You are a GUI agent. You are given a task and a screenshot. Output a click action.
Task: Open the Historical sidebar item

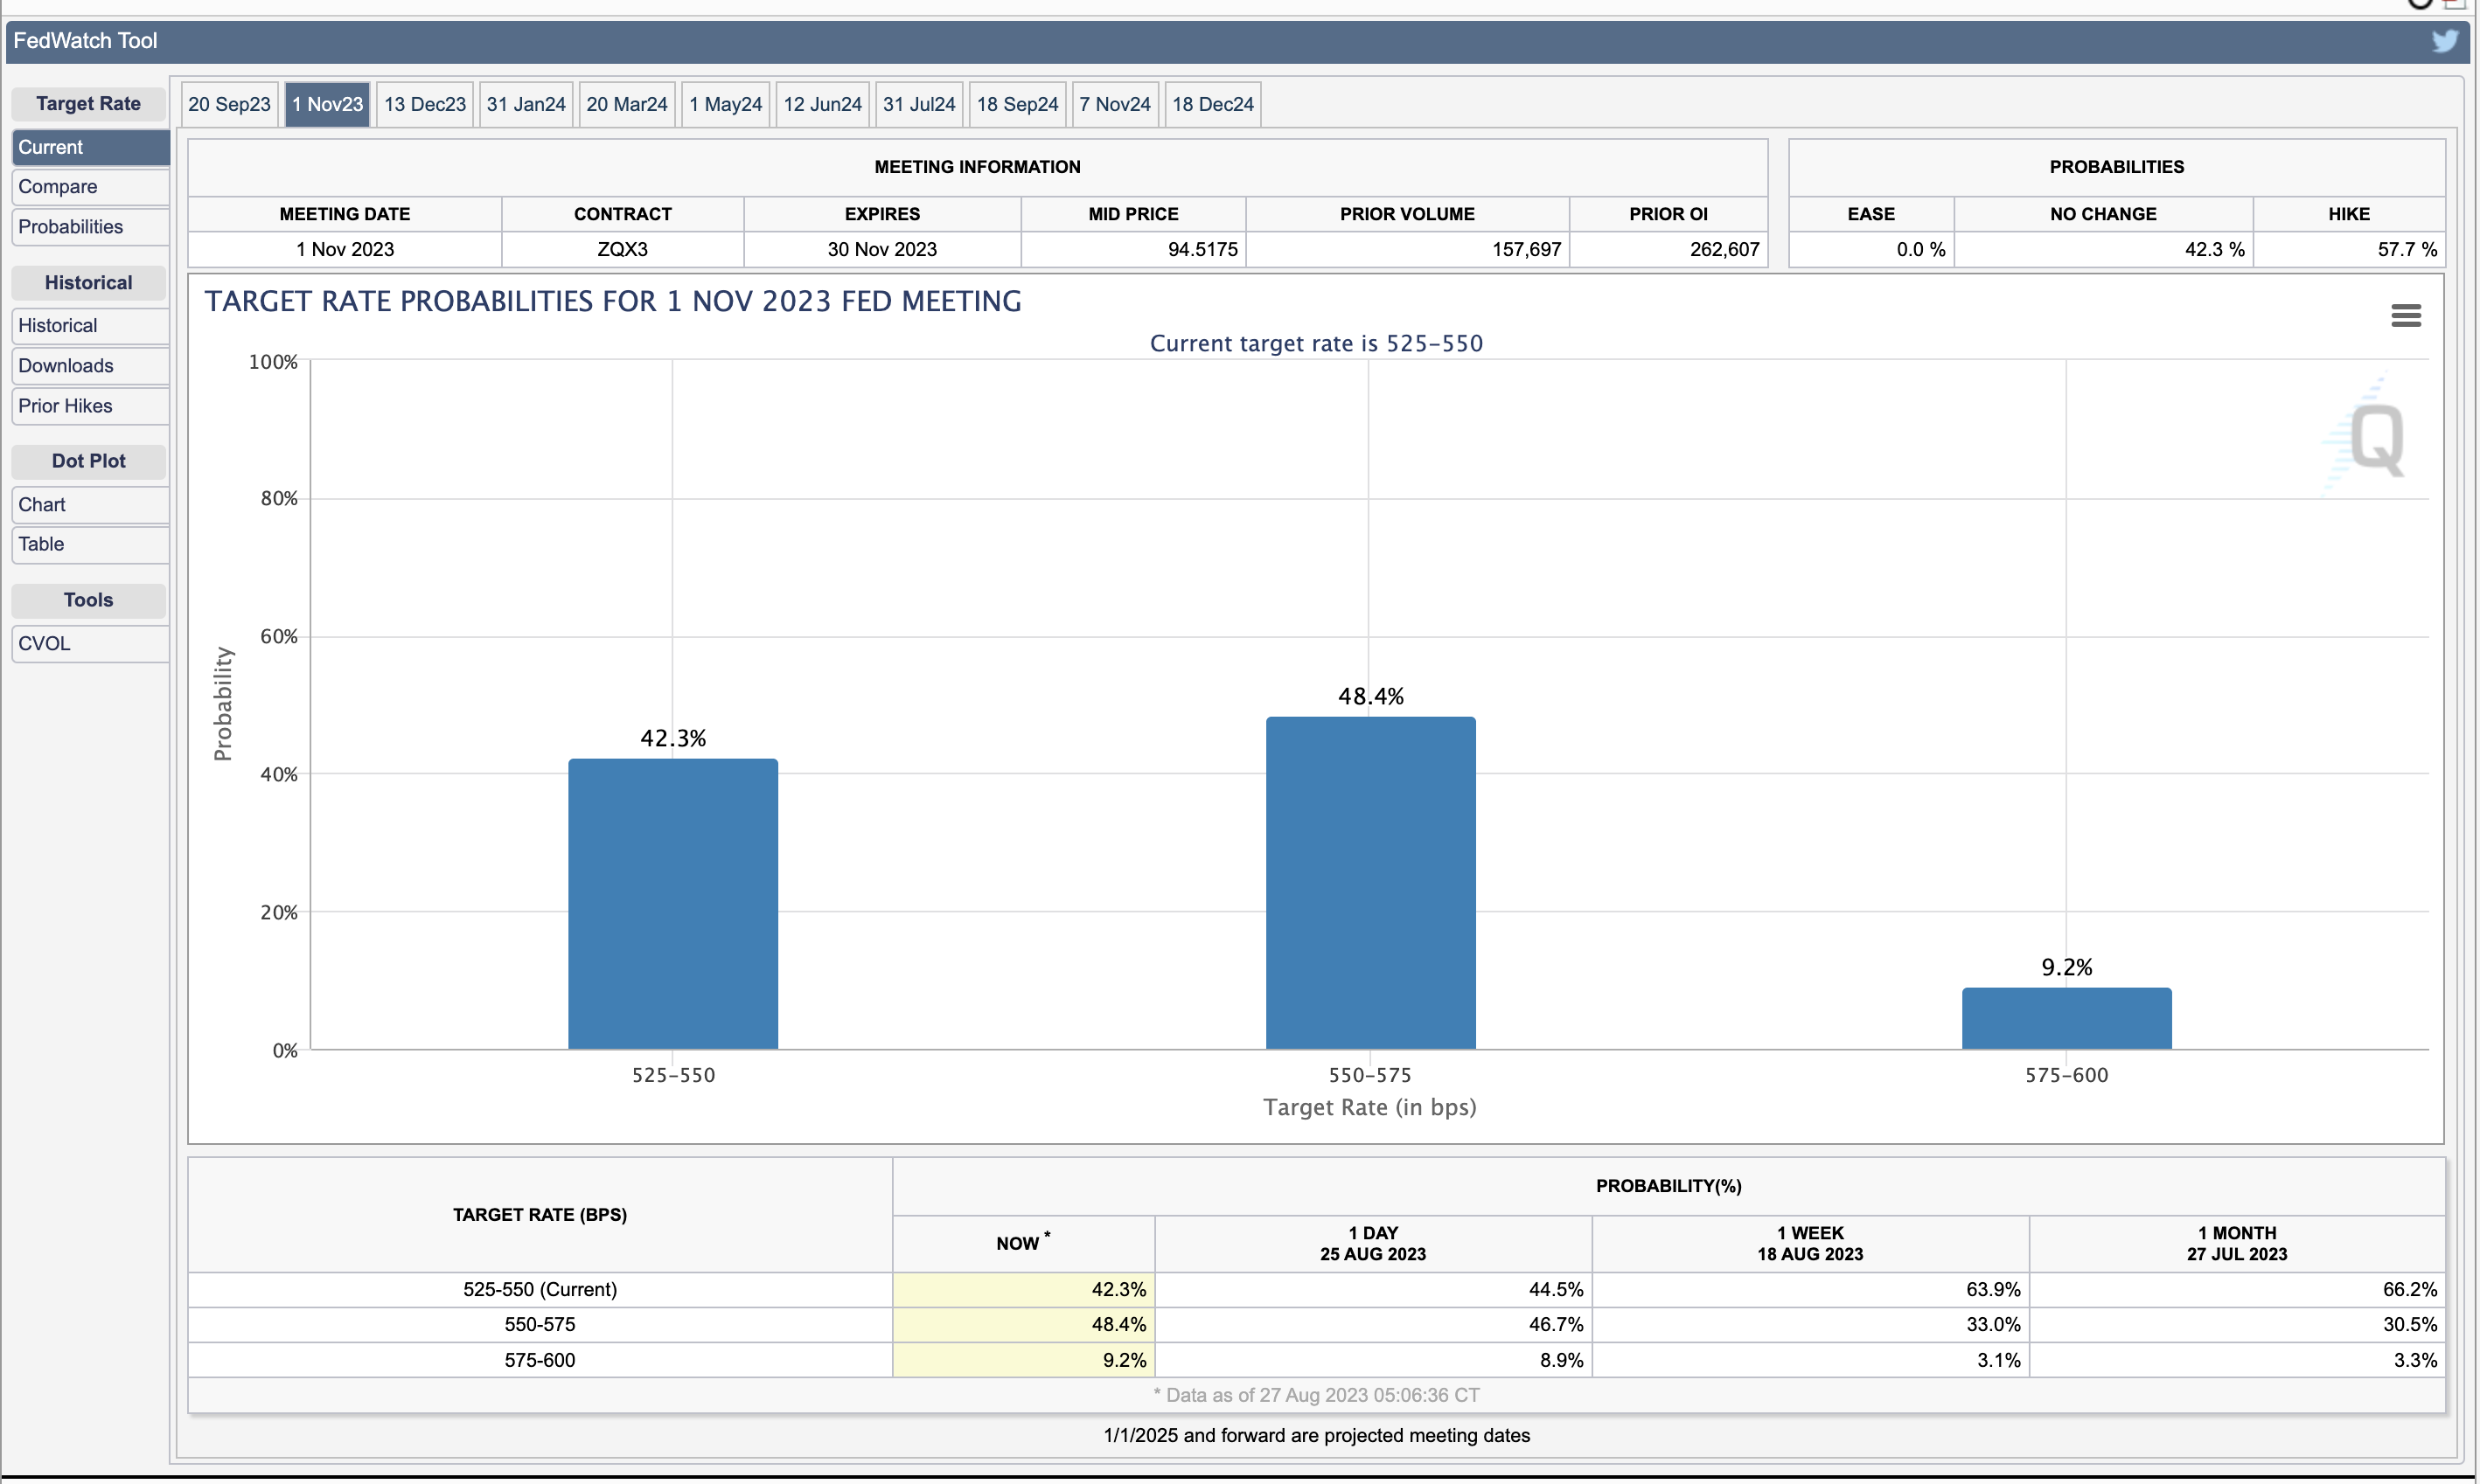89,326
